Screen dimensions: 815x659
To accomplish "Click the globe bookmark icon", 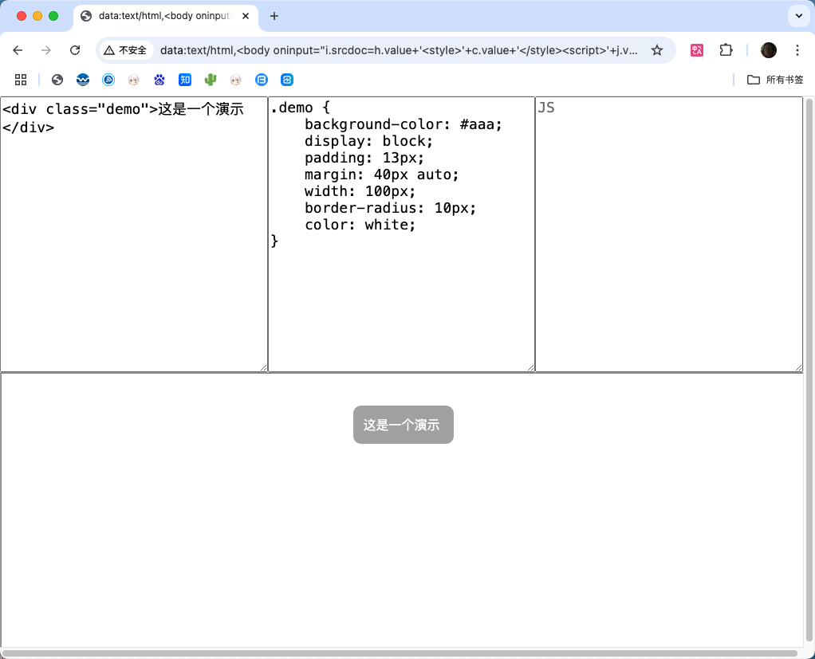I will point(57,80).
